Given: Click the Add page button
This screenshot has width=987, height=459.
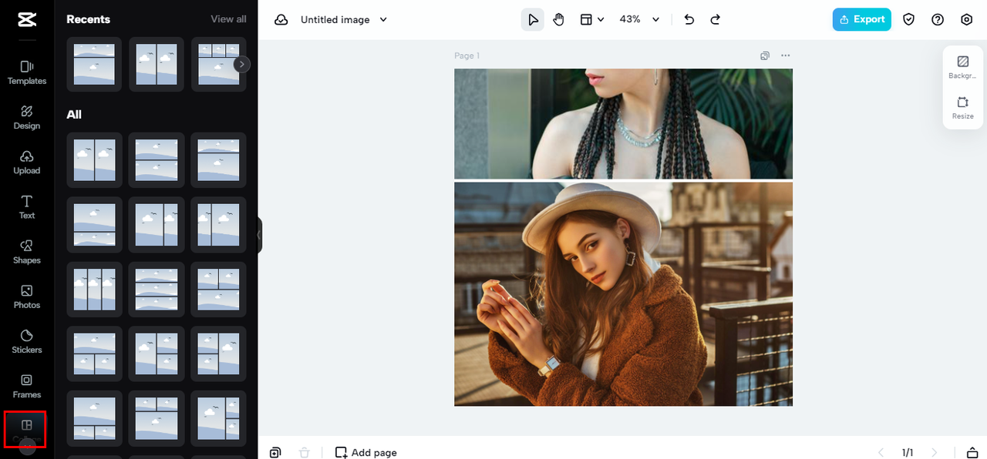Looking at the screenshot, I should point(366,452).
